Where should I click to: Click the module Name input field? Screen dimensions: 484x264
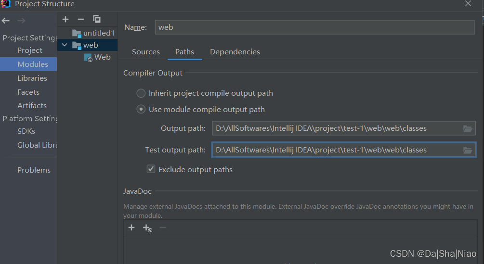pos(314,27)
